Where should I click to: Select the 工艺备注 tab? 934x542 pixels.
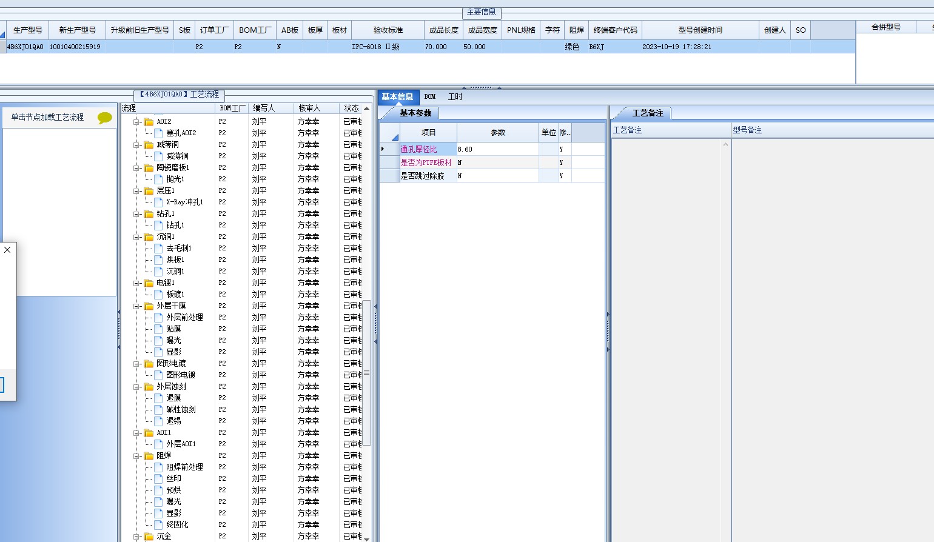[648, 113]
